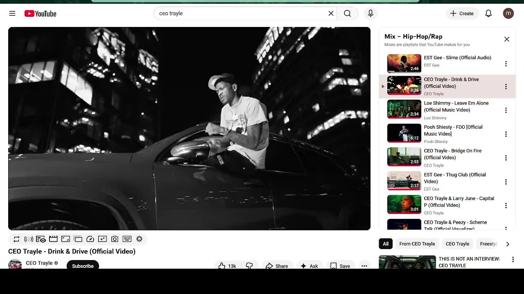Image resolution: width=524 pixels, height=294 pixels.
Task: Open options menu for EST Gee - Slime
Action: 506,64
